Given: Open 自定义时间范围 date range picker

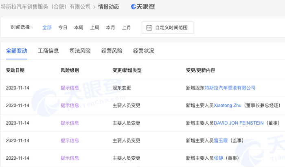Looking at the screenshot, I should [168, 27].
